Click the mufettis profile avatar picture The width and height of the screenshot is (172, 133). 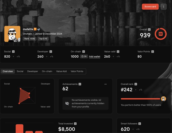[12, 34]
